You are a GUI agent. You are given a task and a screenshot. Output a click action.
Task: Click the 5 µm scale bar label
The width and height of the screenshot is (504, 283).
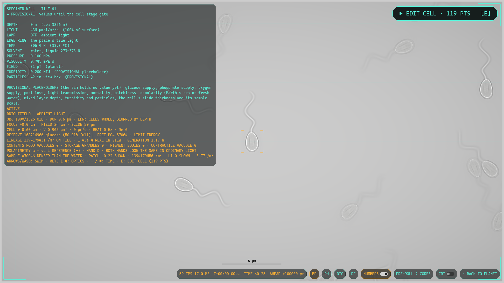[x=252, y=261]
